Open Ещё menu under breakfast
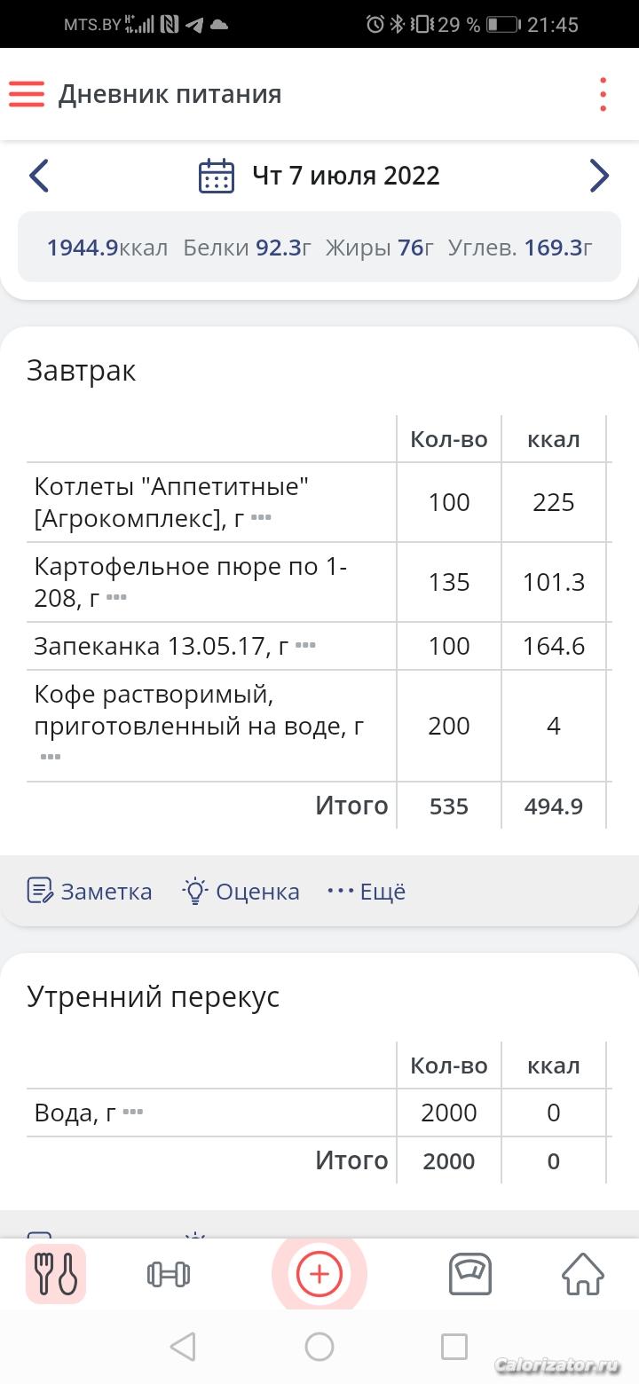 coord(367,891)
